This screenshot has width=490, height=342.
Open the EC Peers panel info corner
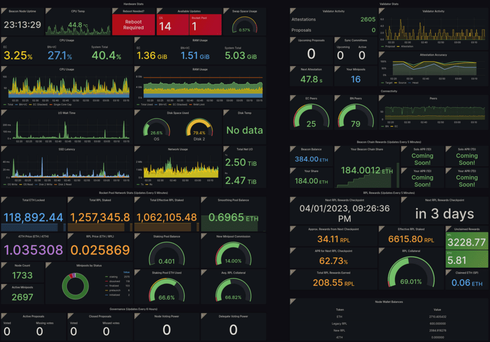point(292,98)
